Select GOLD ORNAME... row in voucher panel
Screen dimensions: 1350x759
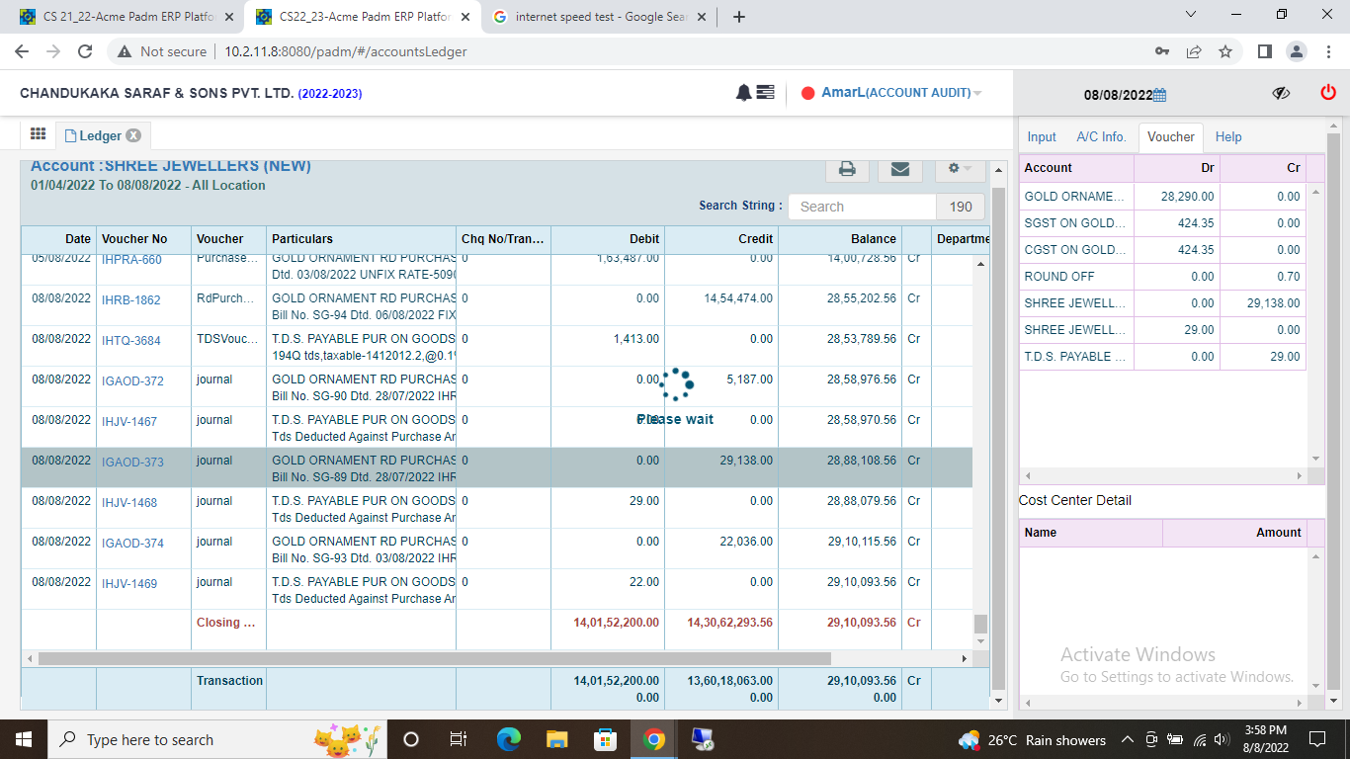pos(1162,197)
